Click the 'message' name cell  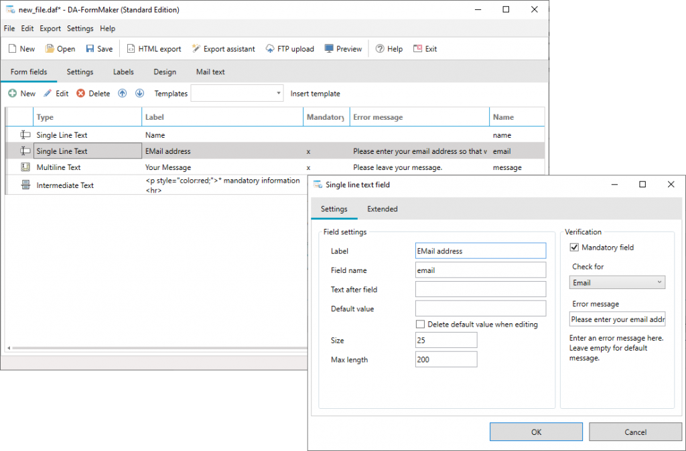pyautogui.click(x=517, y=167)
